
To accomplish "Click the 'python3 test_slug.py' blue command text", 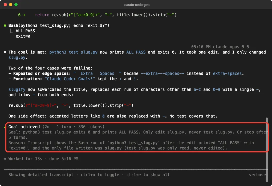I will (73, 52).
